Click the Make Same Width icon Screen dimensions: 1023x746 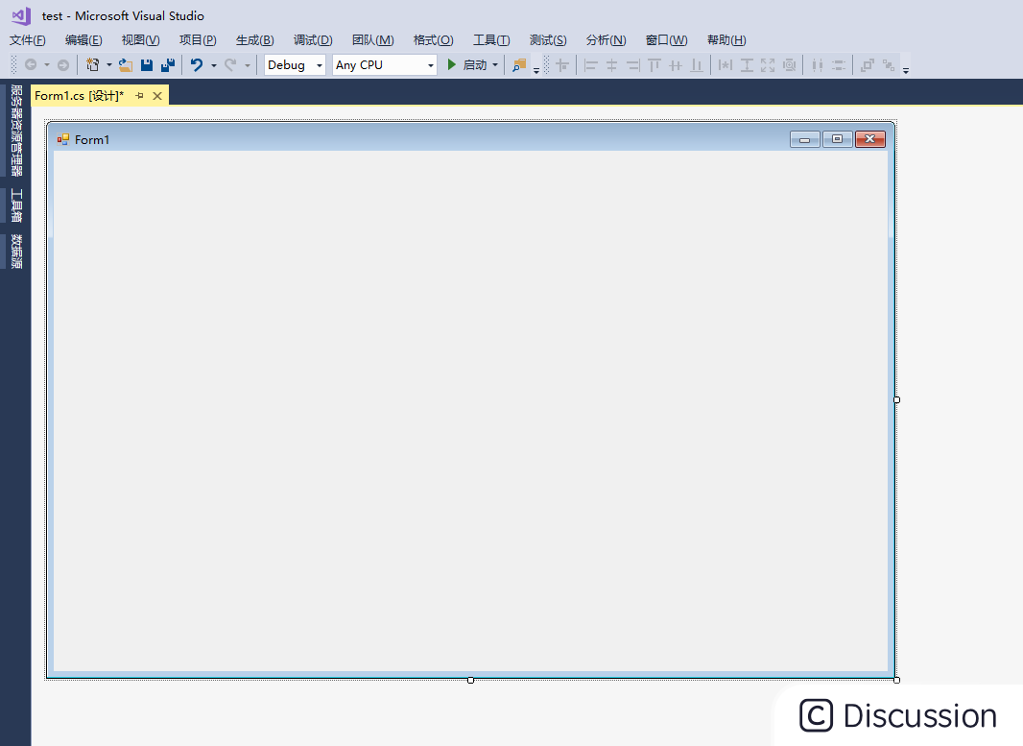(x=726, y=65)
